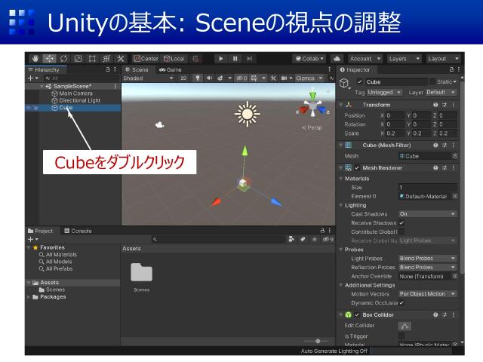The width and height of the screenshot is (483, 362).
Task: Toggle the Cube active checkbox in Inspector
Action: pyautogui.click(x=360, y=81)
